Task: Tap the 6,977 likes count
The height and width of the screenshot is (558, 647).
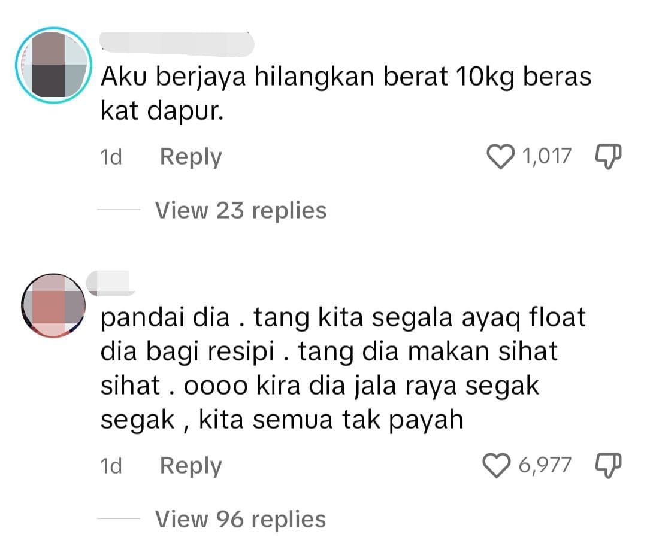Action: [x=545, y=465]
